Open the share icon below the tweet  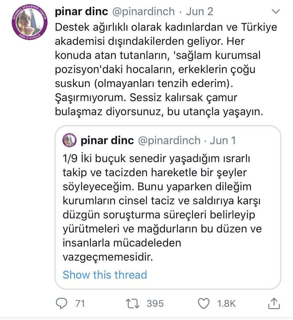(x=273, y=303)
